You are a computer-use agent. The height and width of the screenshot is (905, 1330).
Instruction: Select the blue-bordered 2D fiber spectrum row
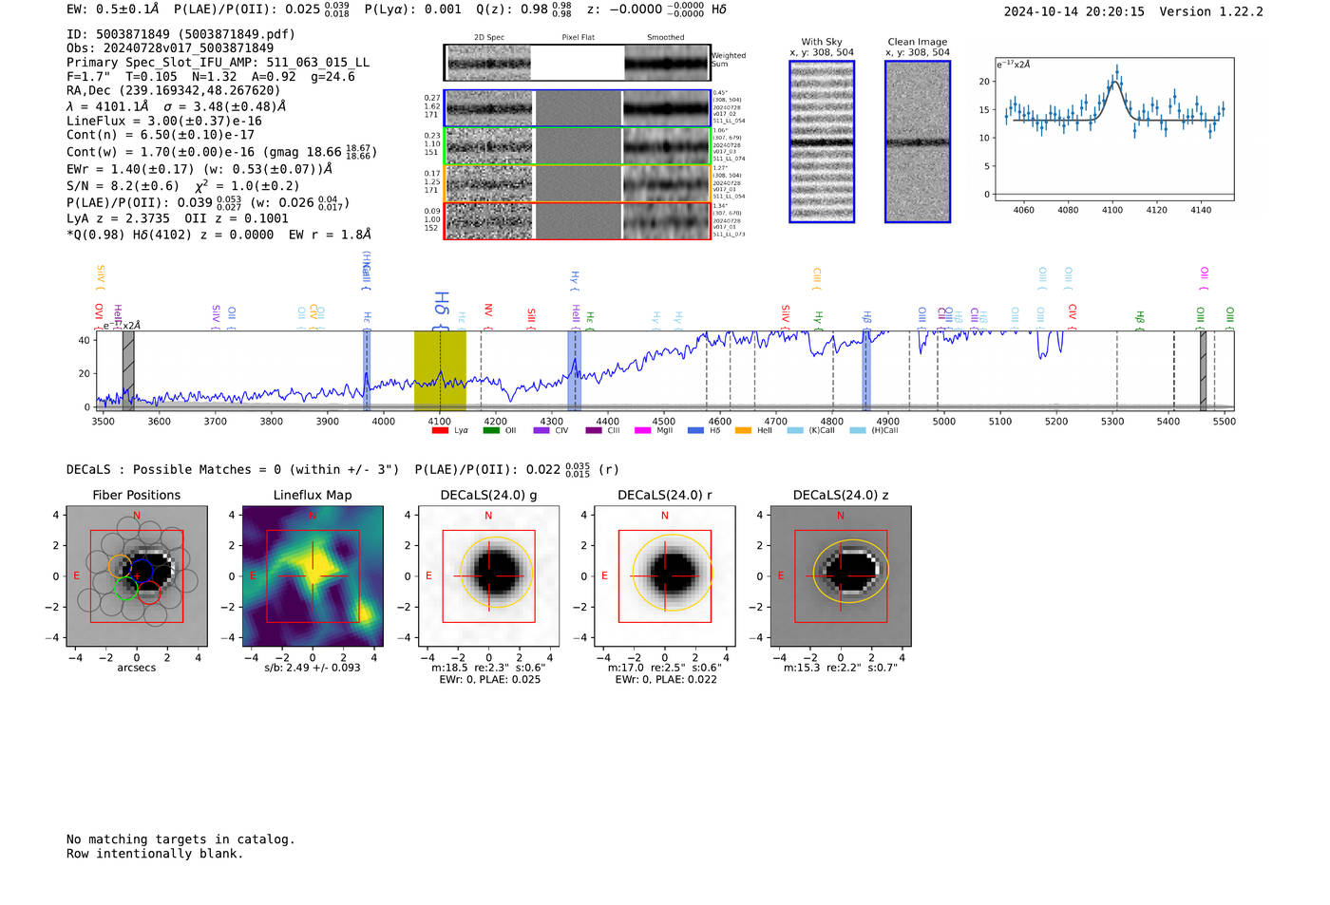click(578, 108)
